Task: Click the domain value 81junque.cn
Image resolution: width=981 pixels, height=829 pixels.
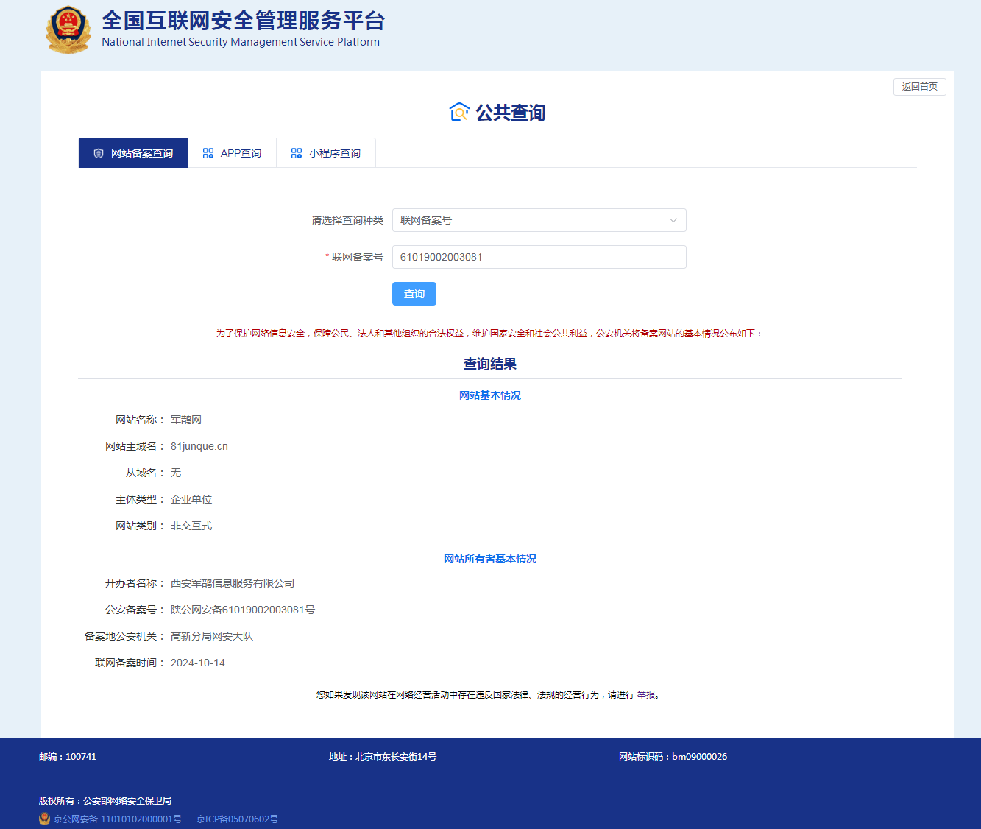Action: tap(199, 446)
